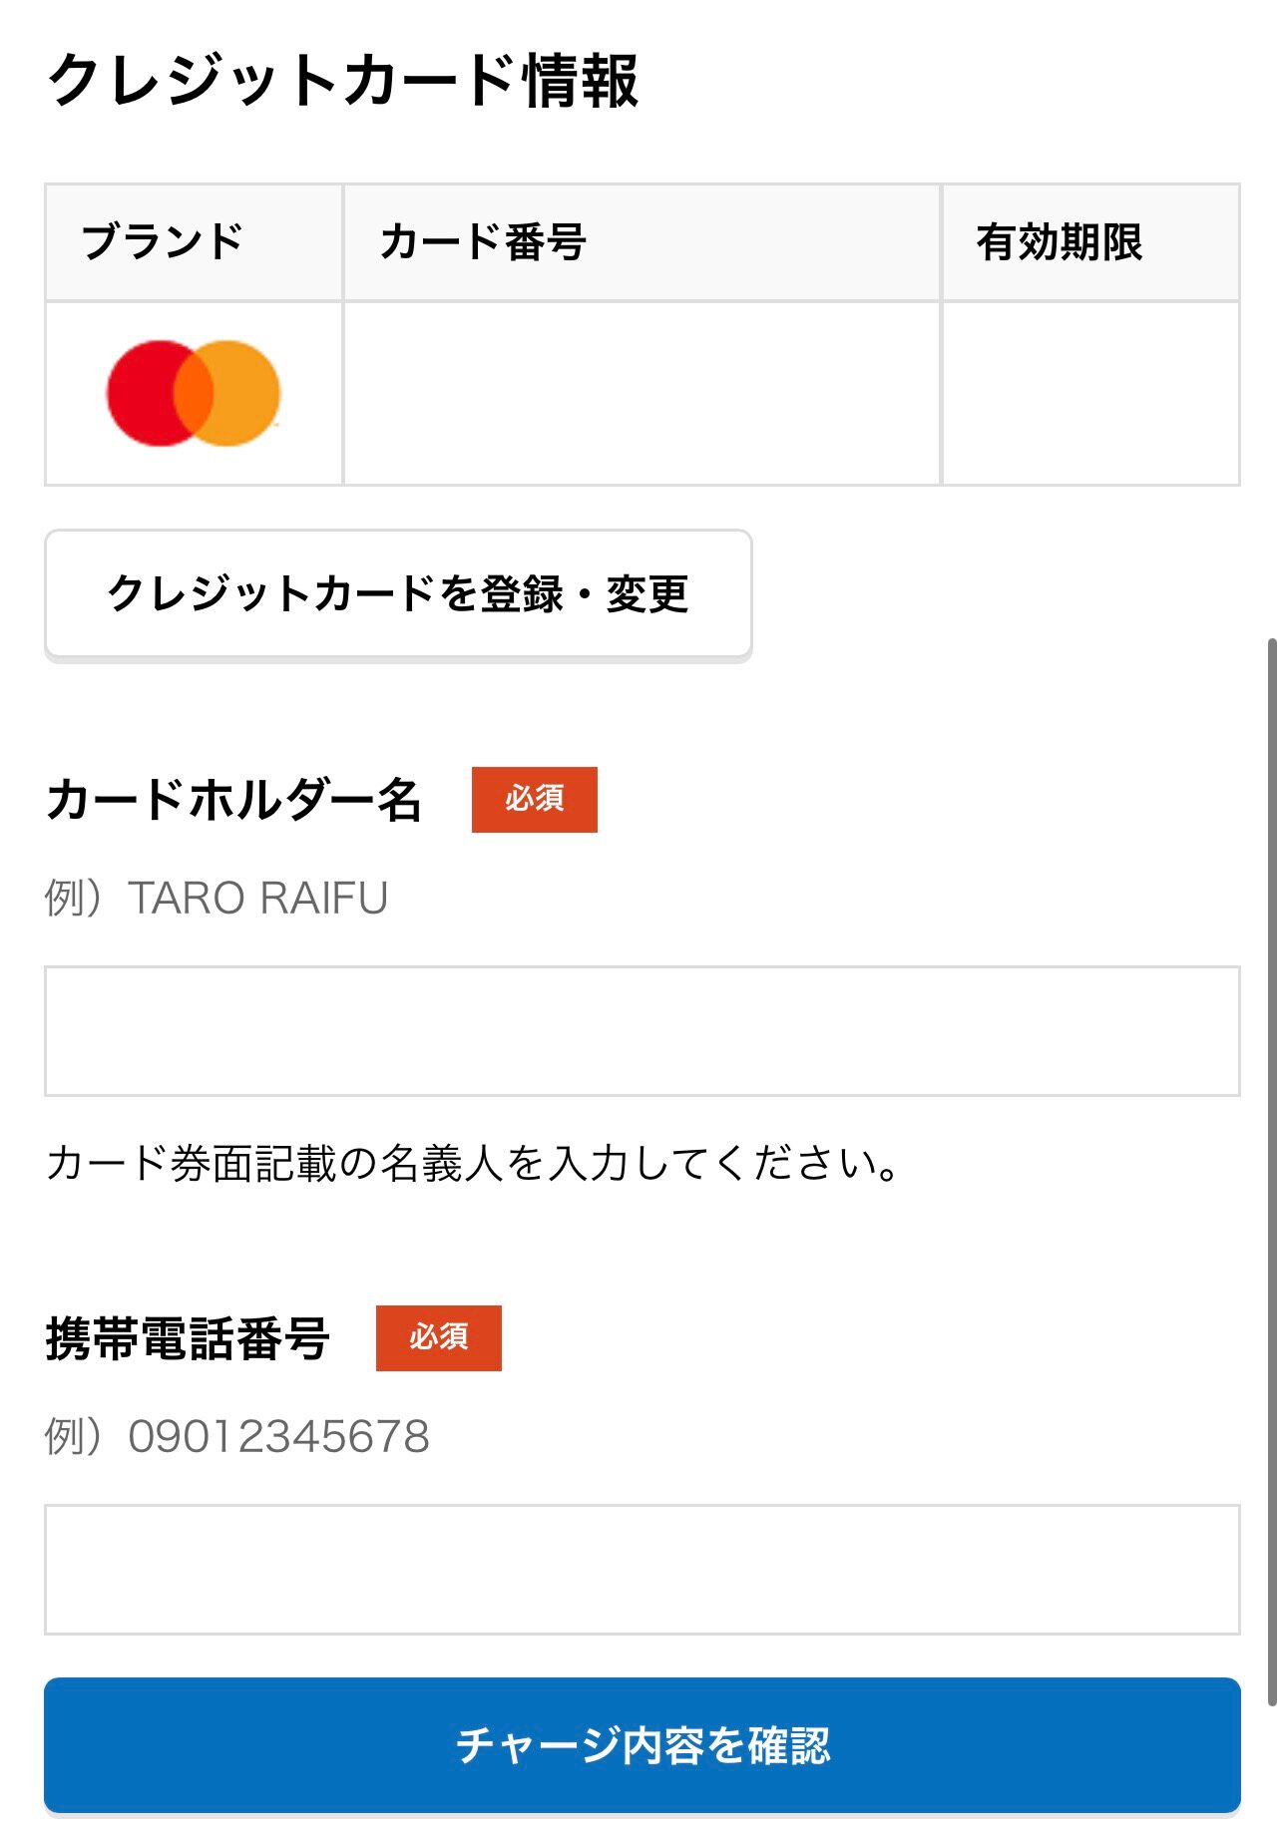Image resolution: width=1286 pixels, height=1836 pixels.
Task: Select the 有効期限 table column header
Action: [1059, 242]
